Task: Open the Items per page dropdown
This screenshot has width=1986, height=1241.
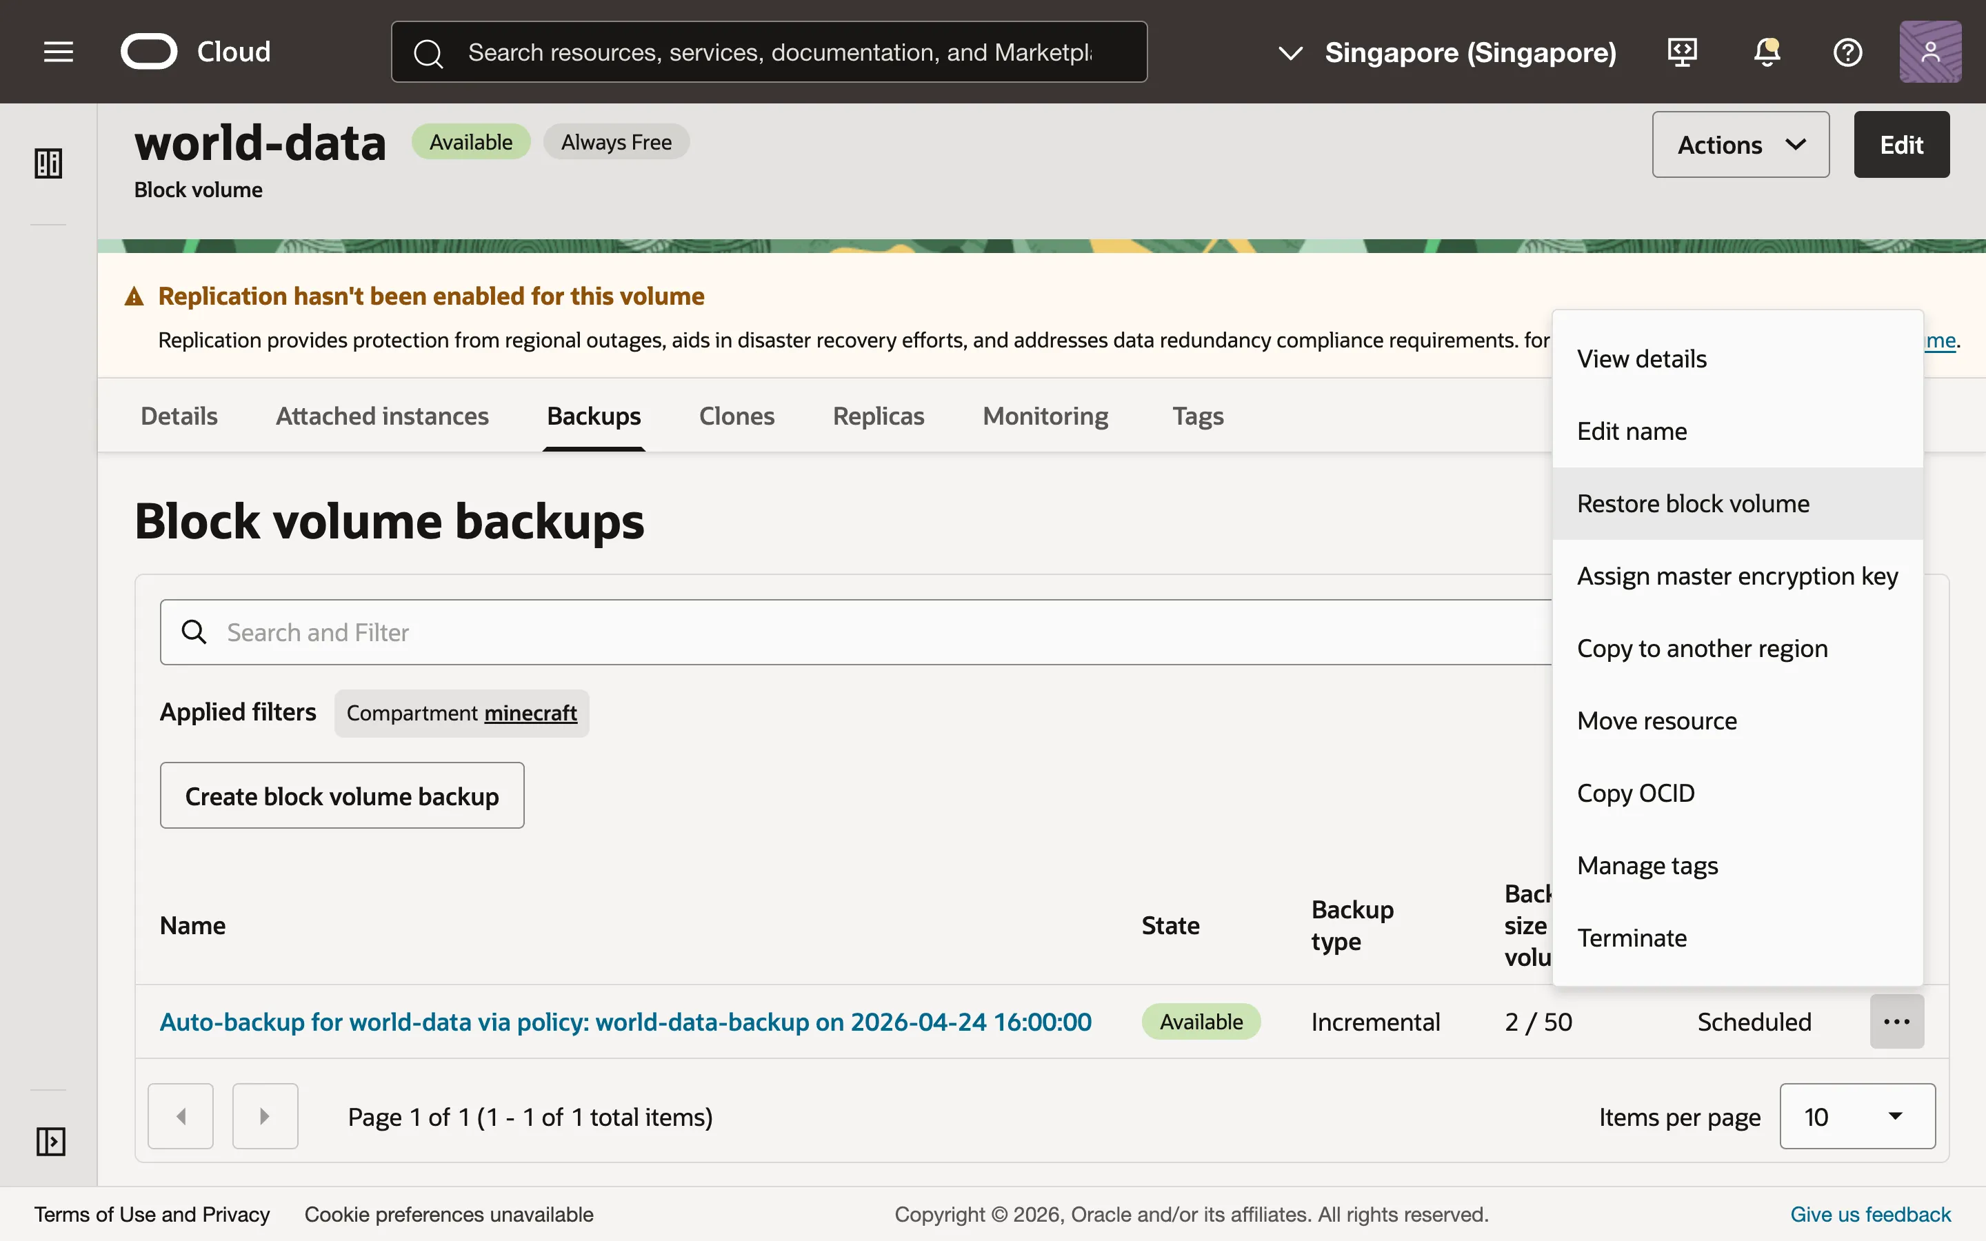Action: click(1856, 1116)
